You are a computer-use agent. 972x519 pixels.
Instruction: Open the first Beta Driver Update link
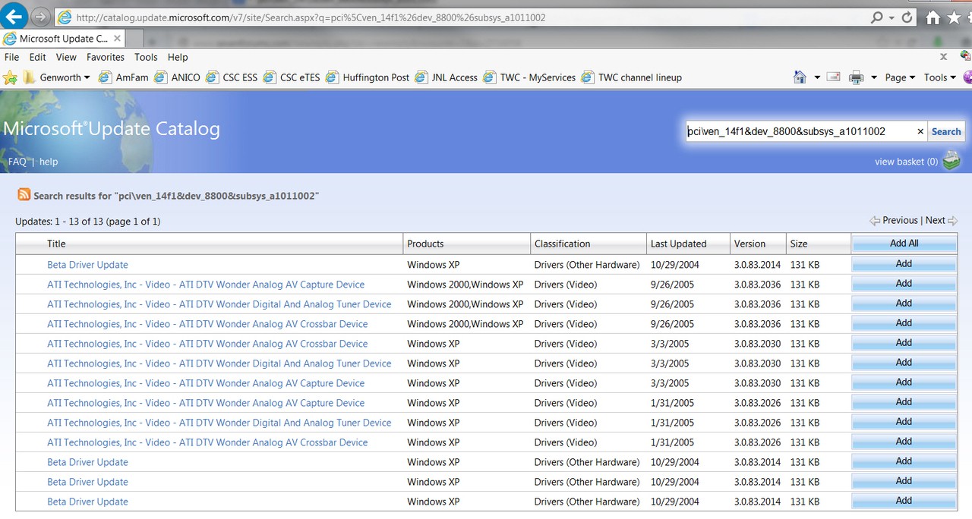87,265
